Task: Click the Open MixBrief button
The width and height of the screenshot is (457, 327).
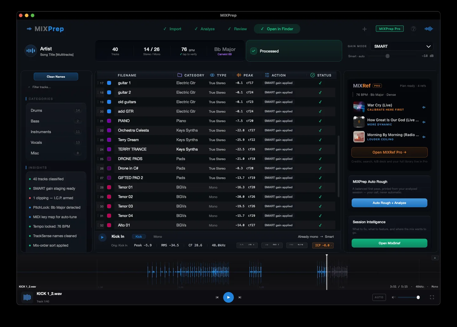Action: (x=389, y=243)
